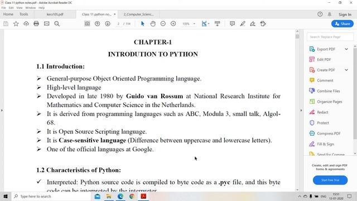Bookmark the file with the star icon
357x201 pixels.
click(x=16, y=23)
